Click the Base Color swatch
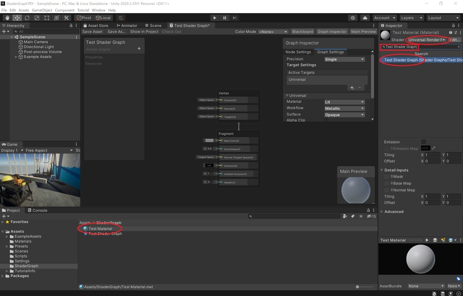This screenshot has height=296, width=463. click(x=209, y=141)
